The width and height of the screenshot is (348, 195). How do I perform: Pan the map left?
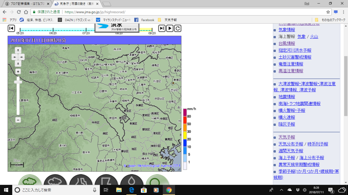[15, 57]
